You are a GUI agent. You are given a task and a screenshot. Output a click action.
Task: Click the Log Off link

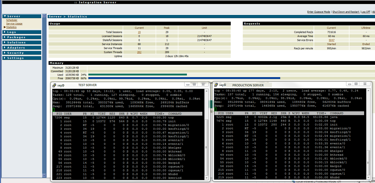click(365, 12)
